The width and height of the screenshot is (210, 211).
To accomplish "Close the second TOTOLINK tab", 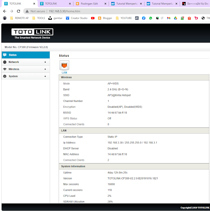I will tap(70, 4).
